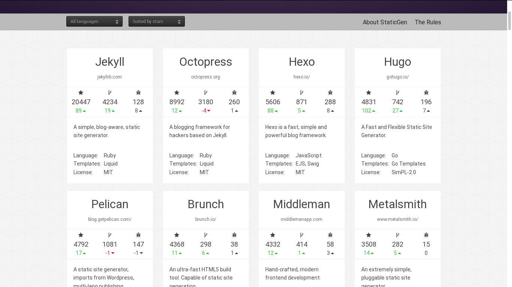Click the Go Templates value on Hugo
The width and height of the screenshot is (512, 287).
pos(409,164)
